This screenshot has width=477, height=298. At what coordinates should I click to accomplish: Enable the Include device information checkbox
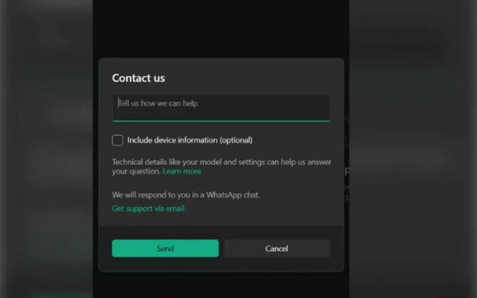[117, 140]
